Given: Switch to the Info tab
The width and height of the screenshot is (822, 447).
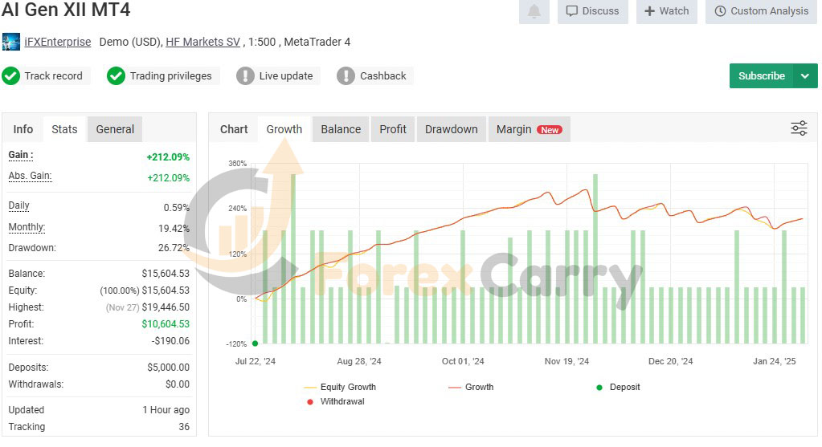Looking at the screenshot, I should click(x=23, y=129).
